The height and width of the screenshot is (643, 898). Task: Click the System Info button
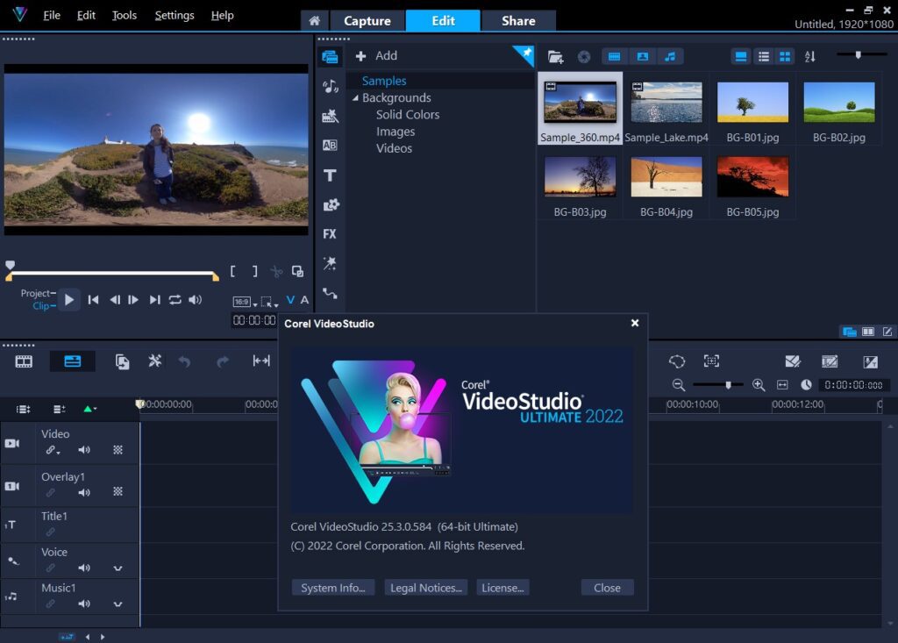point(333,588)
